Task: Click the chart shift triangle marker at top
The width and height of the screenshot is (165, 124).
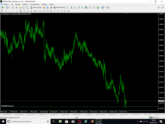Action: (126, 13)
